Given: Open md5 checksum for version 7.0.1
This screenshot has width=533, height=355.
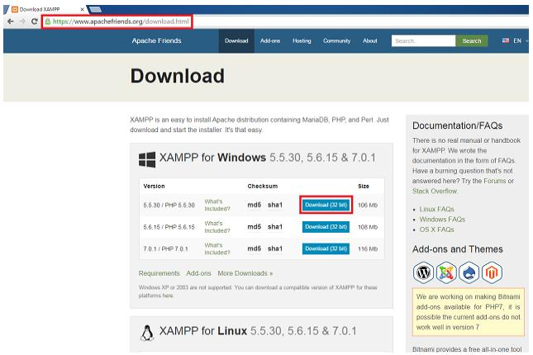Looking at the screenshot, I should pos(255,248).
